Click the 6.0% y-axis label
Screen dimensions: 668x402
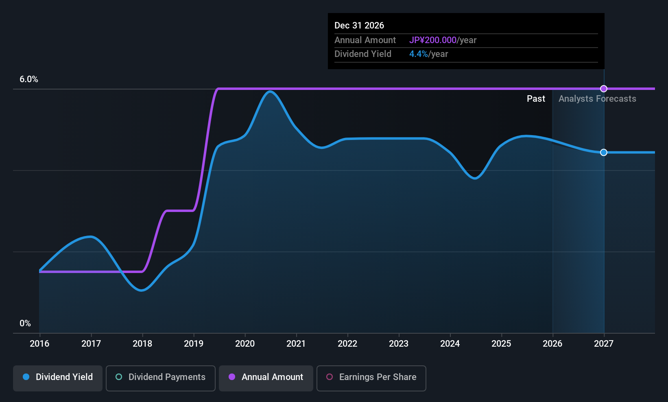29,79
